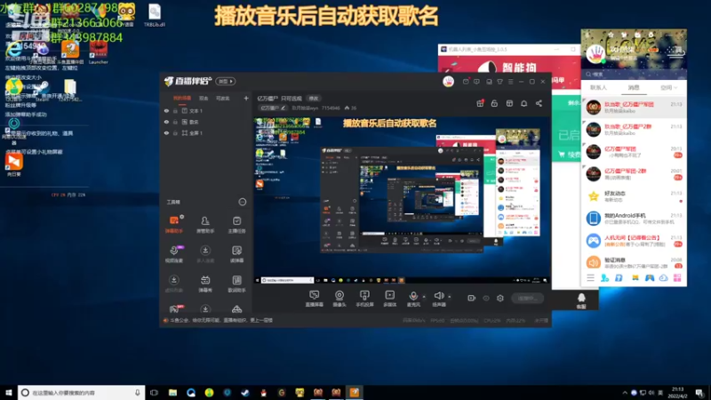Switch to the 我的场景 scene tab
Screen dimensions: 711x400
182,99
